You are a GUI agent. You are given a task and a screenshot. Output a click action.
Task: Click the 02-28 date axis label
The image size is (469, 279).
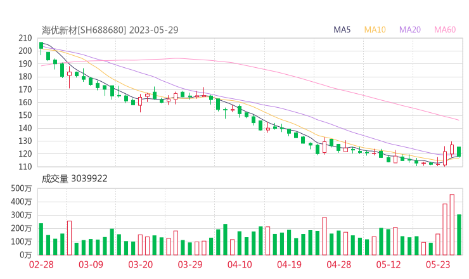(41, 264)
